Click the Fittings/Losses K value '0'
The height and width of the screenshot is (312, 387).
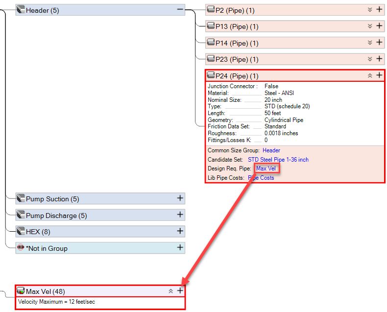(x=266, y=140)
